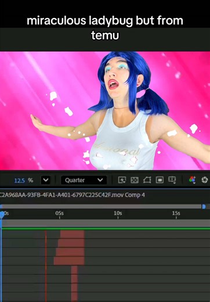210x302 pixels.
Task: Select the .mov Comp 4 timeline tab
Action: pos(73,195)
